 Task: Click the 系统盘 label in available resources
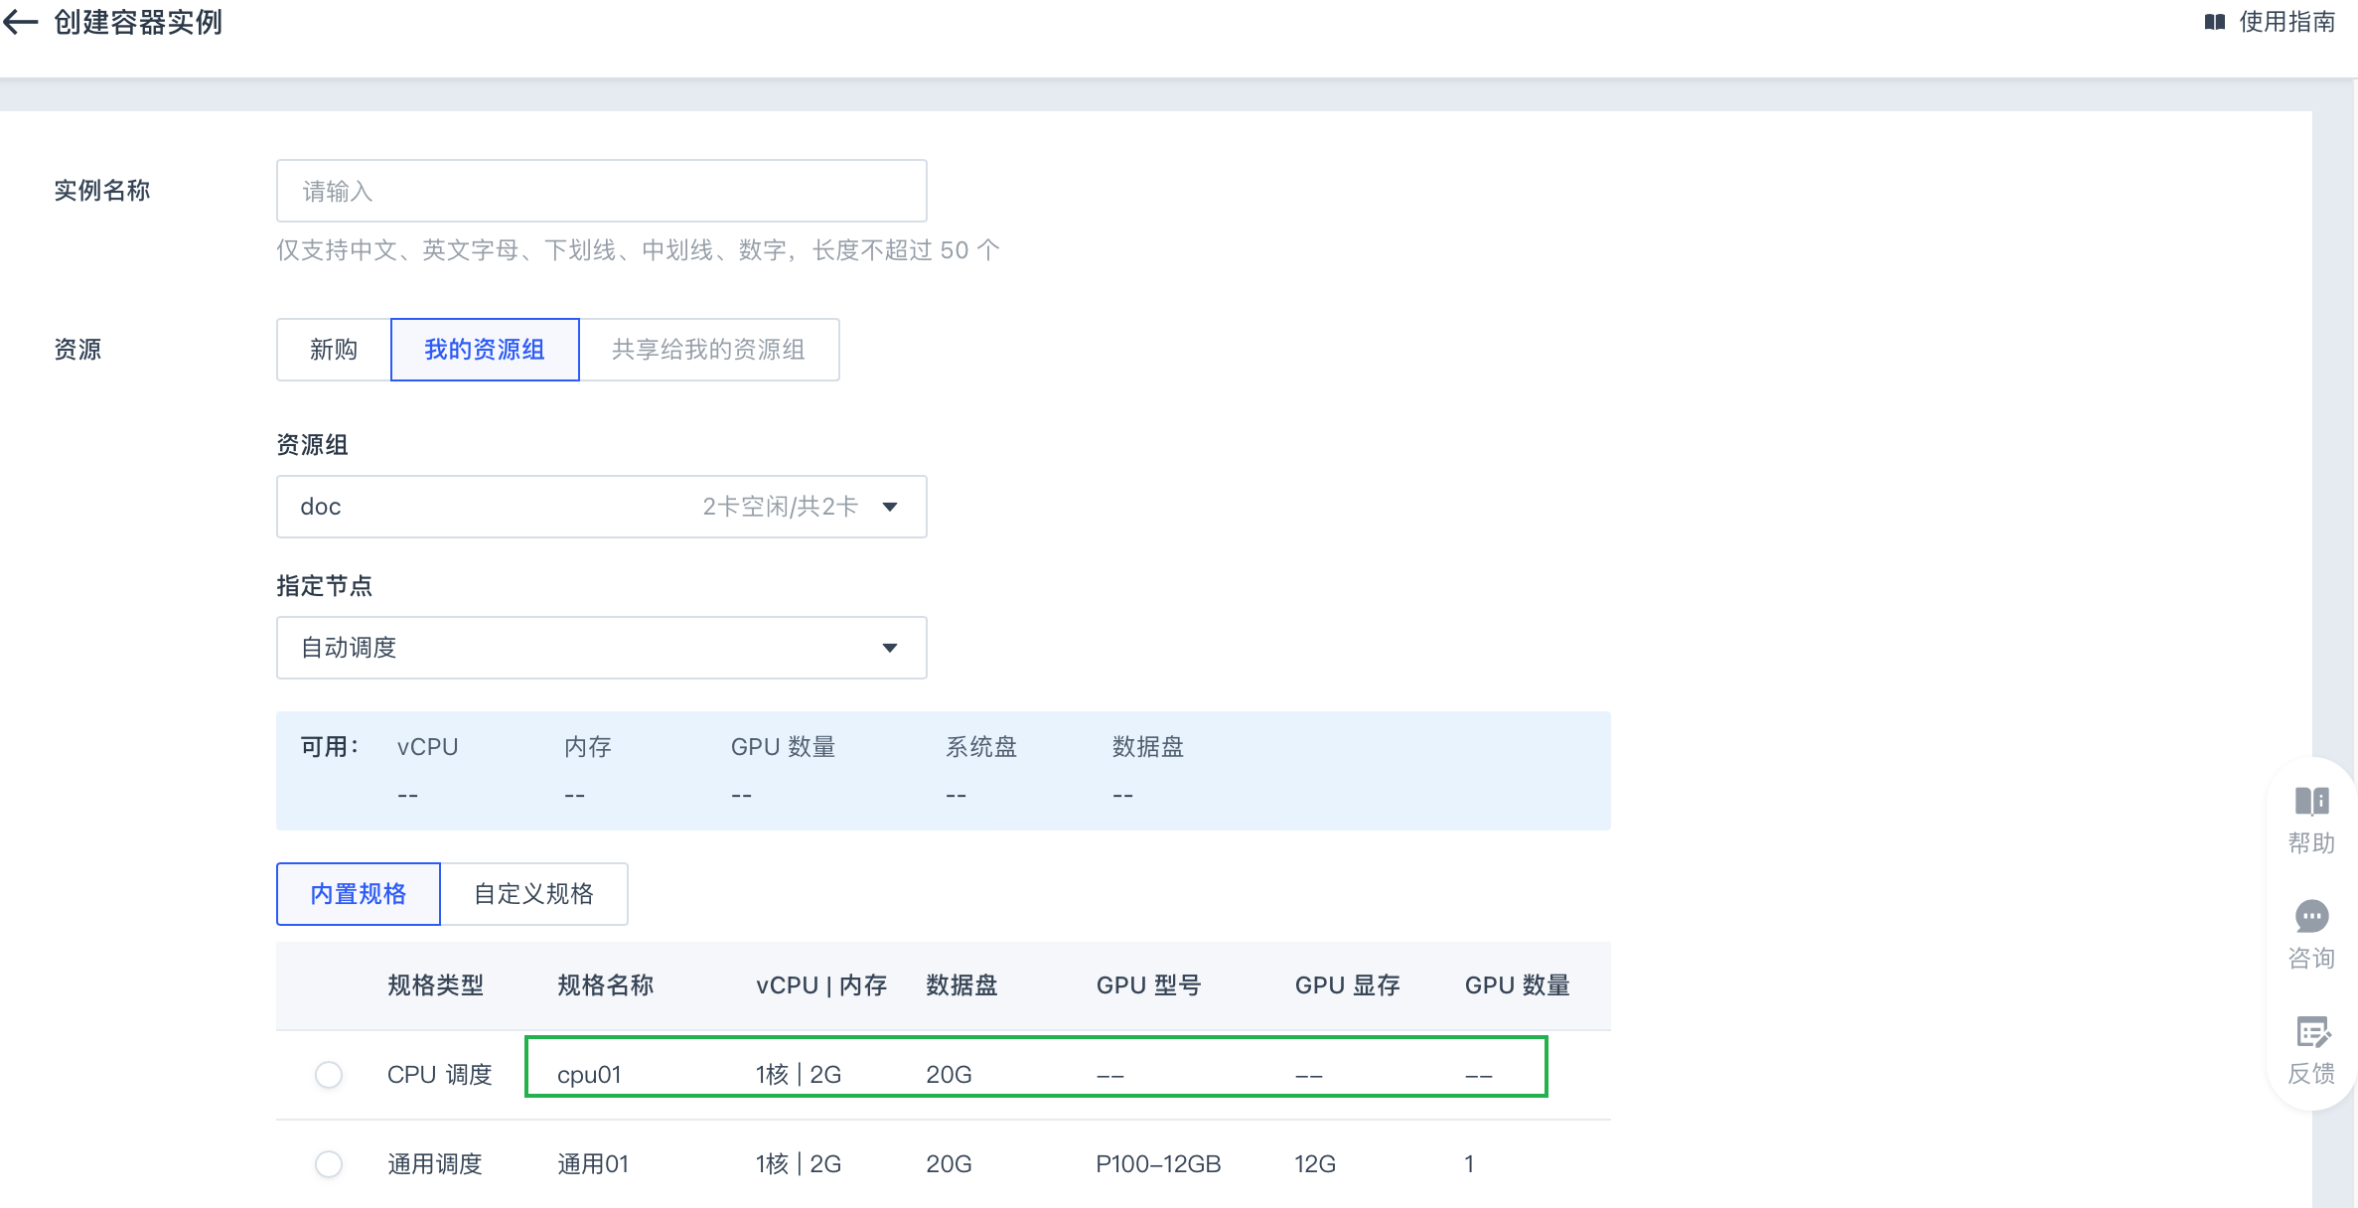click(981, 747)
